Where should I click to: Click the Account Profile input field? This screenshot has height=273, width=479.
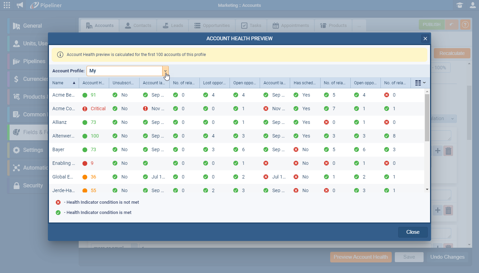(124, 71)
